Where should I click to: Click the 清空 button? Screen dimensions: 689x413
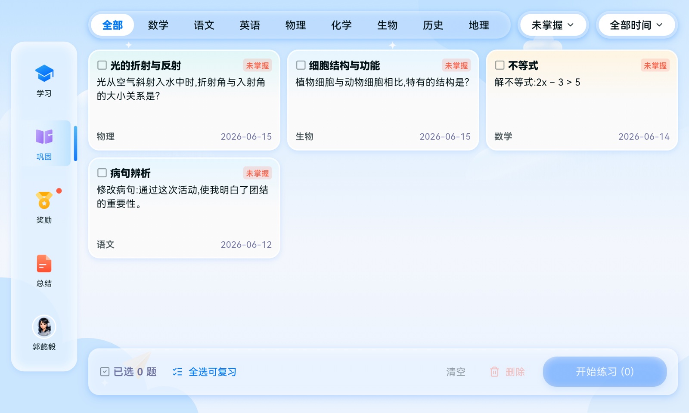point(456,372)
